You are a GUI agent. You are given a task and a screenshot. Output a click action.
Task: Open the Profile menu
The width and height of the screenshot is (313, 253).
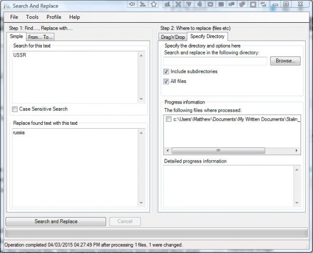[54, 17]
